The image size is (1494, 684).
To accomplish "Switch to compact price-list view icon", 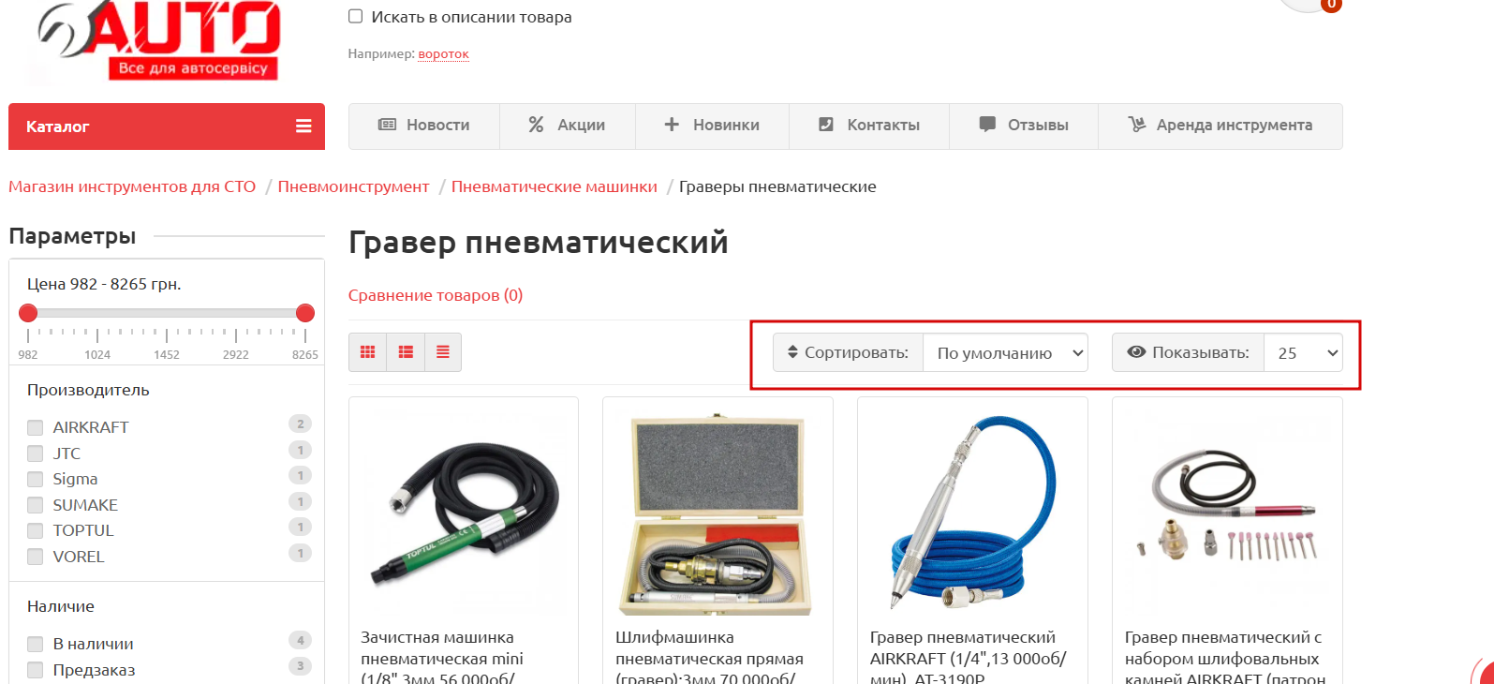I will coord(443,352).
